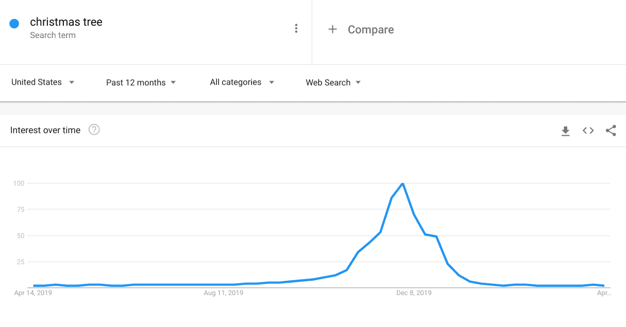Share the Interest over time chart
Screen dimensions: 626x327
pyautogui.click(x=611, y=131)
